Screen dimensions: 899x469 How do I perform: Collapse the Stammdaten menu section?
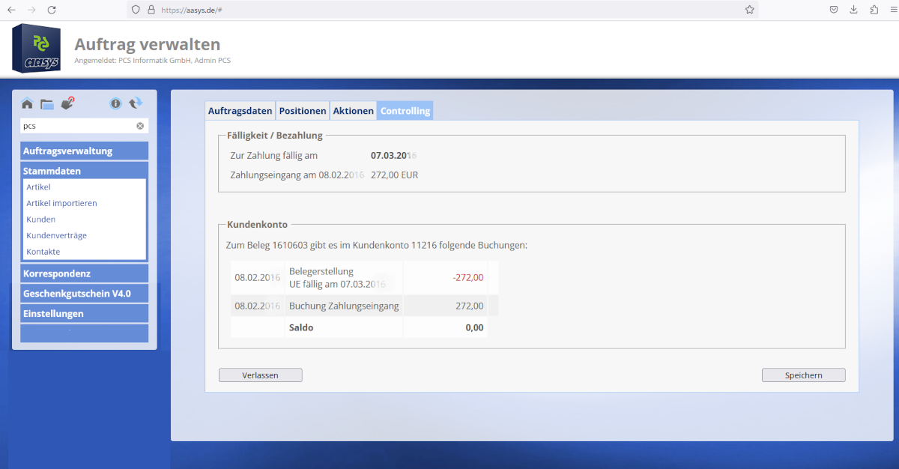[84, 171]
